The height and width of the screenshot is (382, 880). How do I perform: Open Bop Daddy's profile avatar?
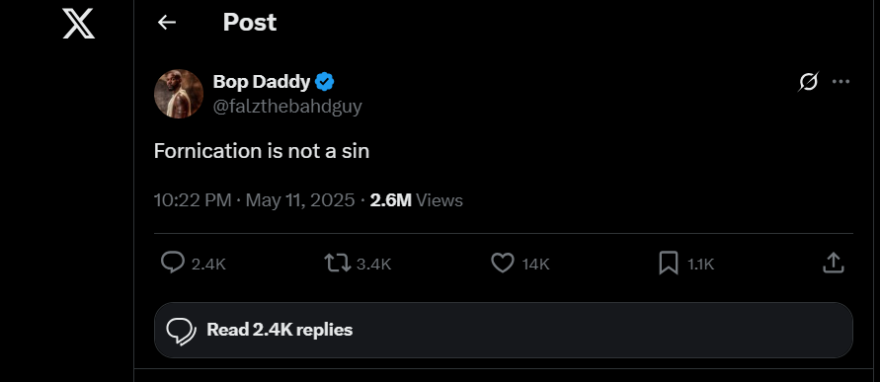(x=179, y=94)
